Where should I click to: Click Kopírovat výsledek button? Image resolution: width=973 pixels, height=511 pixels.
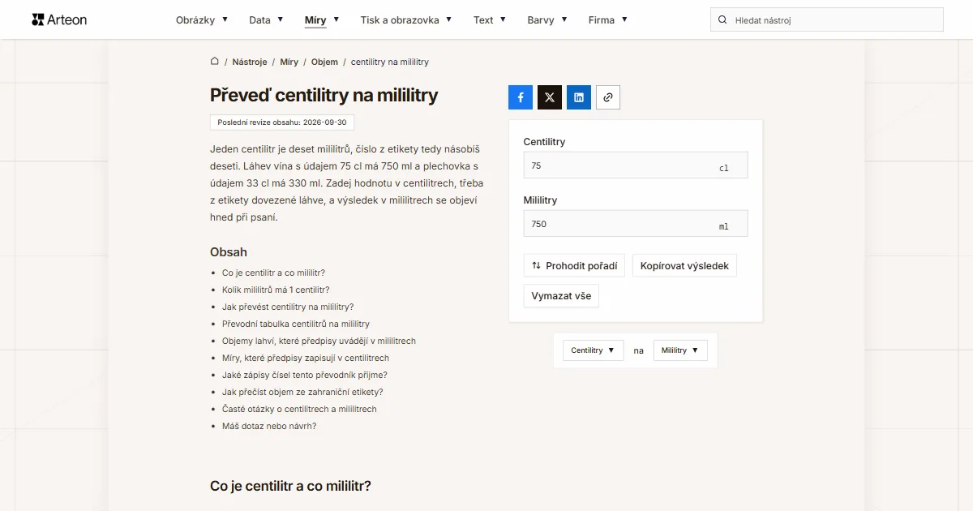coord(684,265)
